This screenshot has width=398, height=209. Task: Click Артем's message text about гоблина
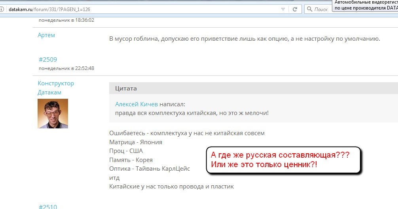coord(244,39)
